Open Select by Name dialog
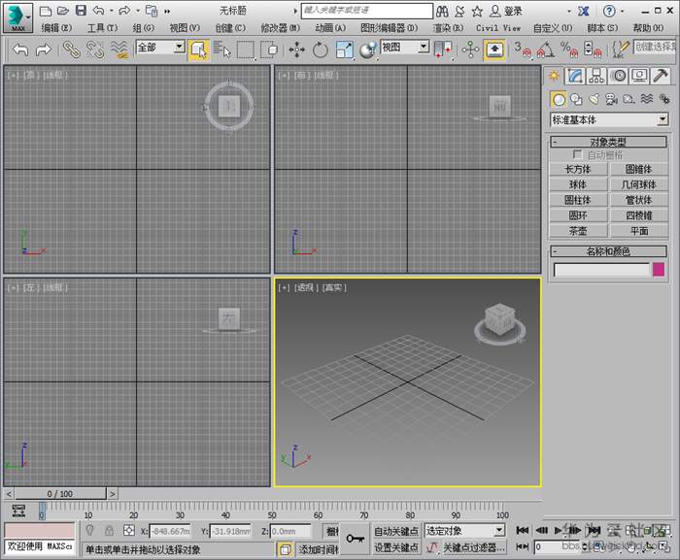The height and width of the screenshot is (560, 680). [x=222, y=49]
